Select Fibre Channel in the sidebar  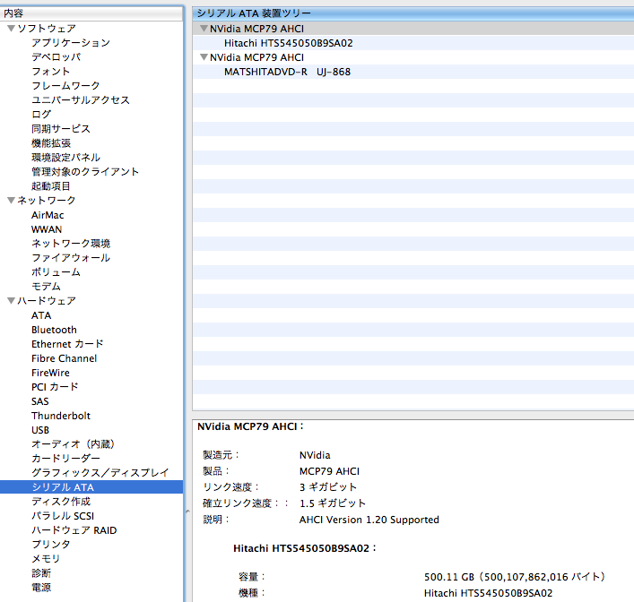tap(65, 358)
